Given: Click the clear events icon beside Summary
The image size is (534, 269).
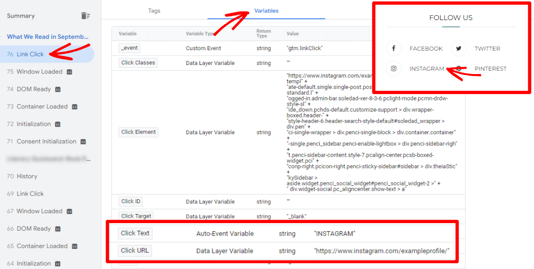Looking at the screenshot, I should [85, 16].
